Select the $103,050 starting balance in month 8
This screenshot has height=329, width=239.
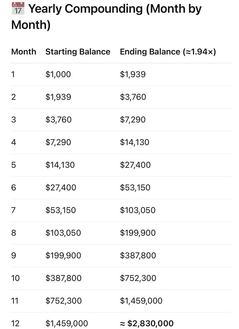coord(63,233)
